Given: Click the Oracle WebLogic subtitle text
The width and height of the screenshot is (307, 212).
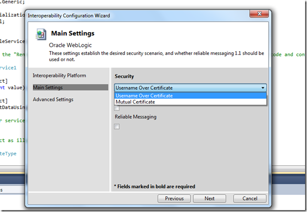Looking at the screenshot, I should (70, 45).
